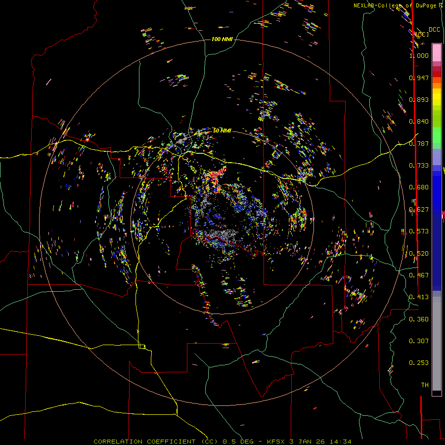
Task: Click the [CC] product label near the legend
Action: (422, 34)
